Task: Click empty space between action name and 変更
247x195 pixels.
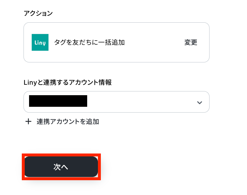Action: [154, 42]
